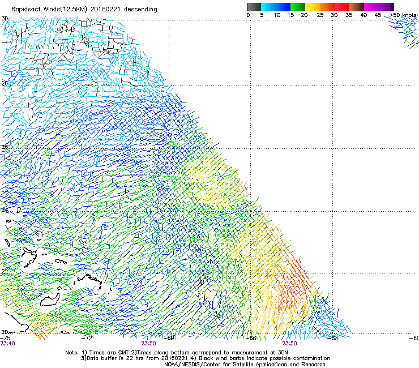Click the NOAA/NESDIS credit line
The image size is (419, 368).
click(x=245, y=365)
